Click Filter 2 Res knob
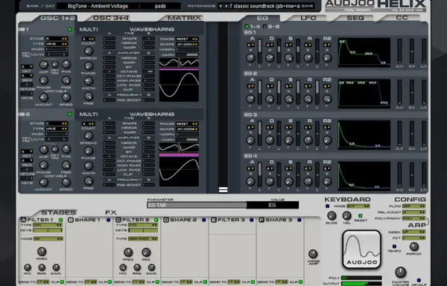The height and width of the screenshot is (286, 447). pyautogui.click(x=146, y=252)
